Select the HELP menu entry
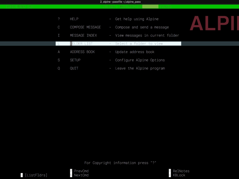 [x=74, y=19]
